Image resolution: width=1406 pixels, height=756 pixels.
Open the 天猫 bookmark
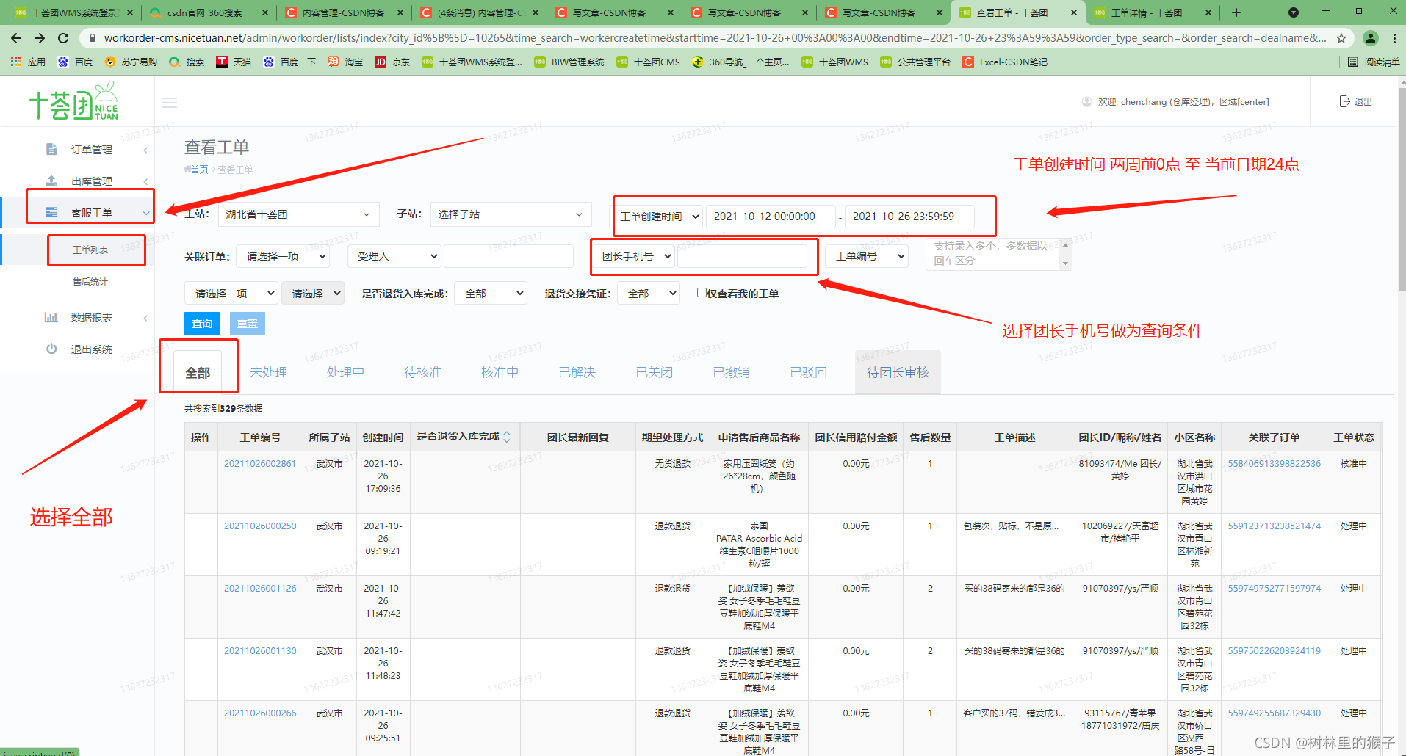(x=234, y=62)
